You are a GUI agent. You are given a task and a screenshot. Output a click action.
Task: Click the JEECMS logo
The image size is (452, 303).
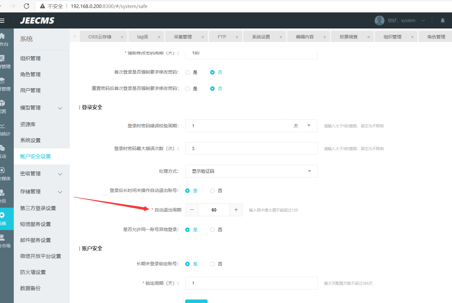[37, 20]
